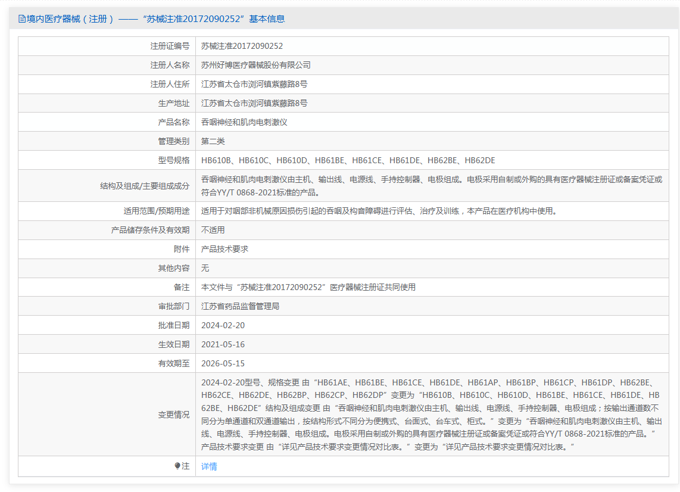Click the bulb icon next to 注 label

(x=177, y=466)
